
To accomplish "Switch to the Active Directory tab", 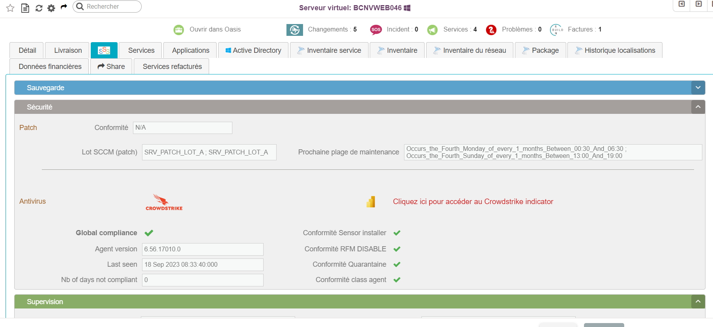I will coord(253,50).
